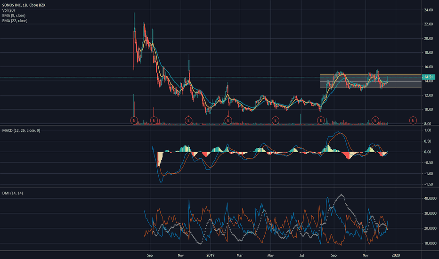Image resolution: width=439 pixels, height=259 pixels.
Task: Click the 24.00 price axis label
Action: coord(428,10)
